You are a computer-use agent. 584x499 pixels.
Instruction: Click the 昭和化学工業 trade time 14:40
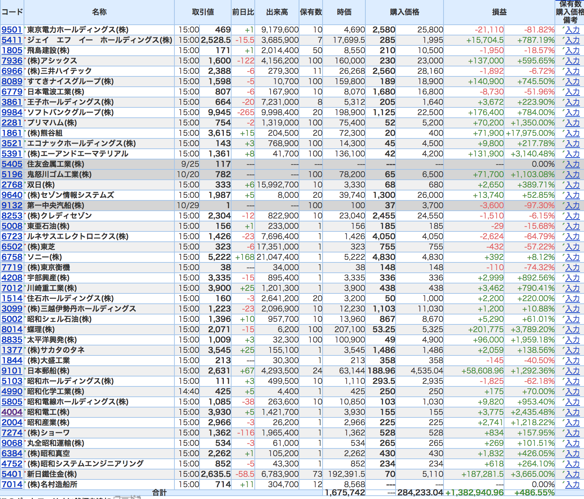point(189,392)
